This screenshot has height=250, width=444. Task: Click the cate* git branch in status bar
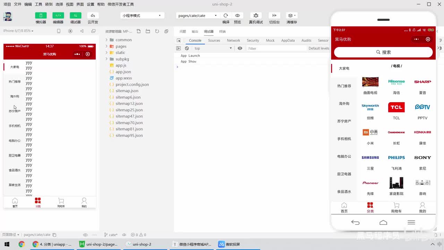tap(111, 235)
